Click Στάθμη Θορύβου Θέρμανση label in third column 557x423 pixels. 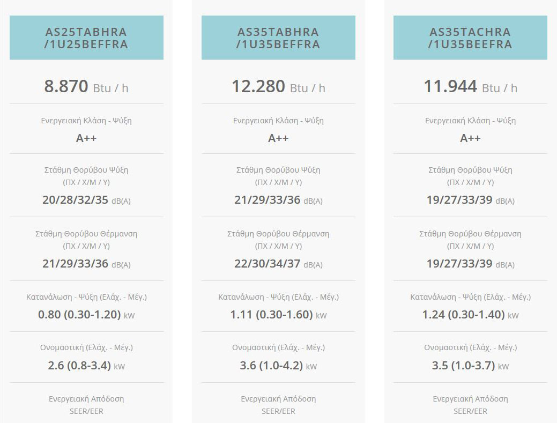click(x=470, y=234)
